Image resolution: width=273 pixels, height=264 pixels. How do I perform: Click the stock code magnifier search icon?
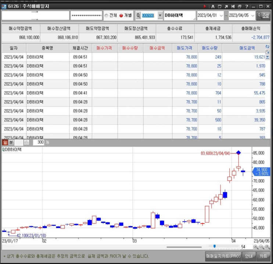(x=138, y=15)
